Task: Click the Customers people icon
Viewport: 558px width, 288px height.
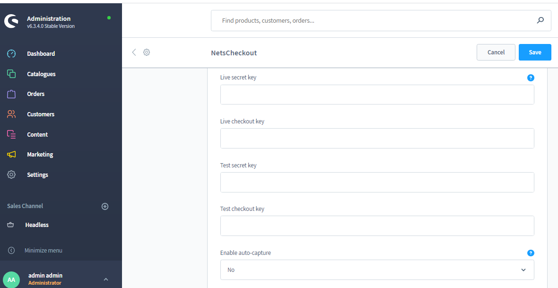Action: [11, 114]
